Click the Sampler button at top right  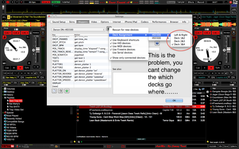(x=181, y=2)
